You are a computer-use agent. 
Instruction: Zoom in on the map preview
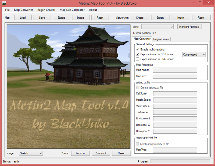click(80, 153)
